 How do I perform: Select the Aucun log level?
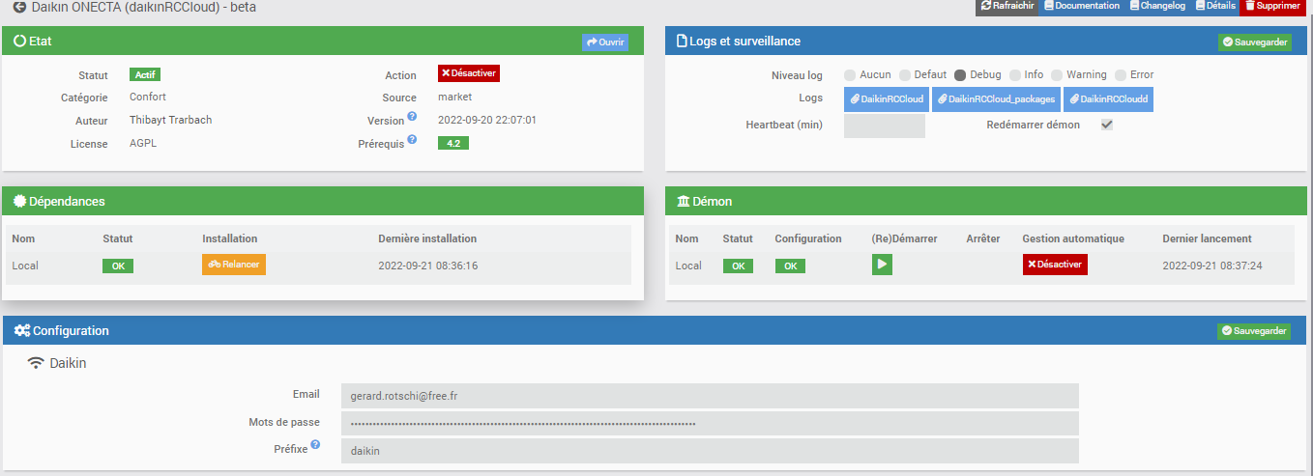[850, 75]
